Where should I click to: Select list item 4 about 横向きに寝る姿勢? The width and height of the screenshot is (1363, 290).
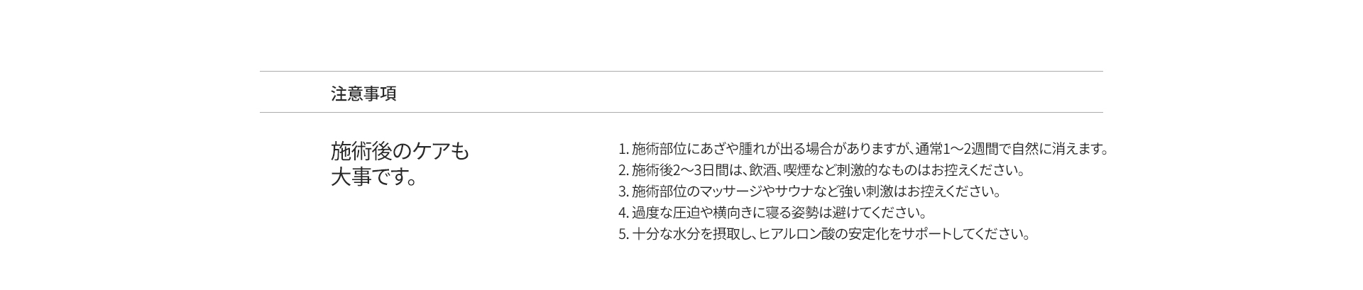[773, 213]
